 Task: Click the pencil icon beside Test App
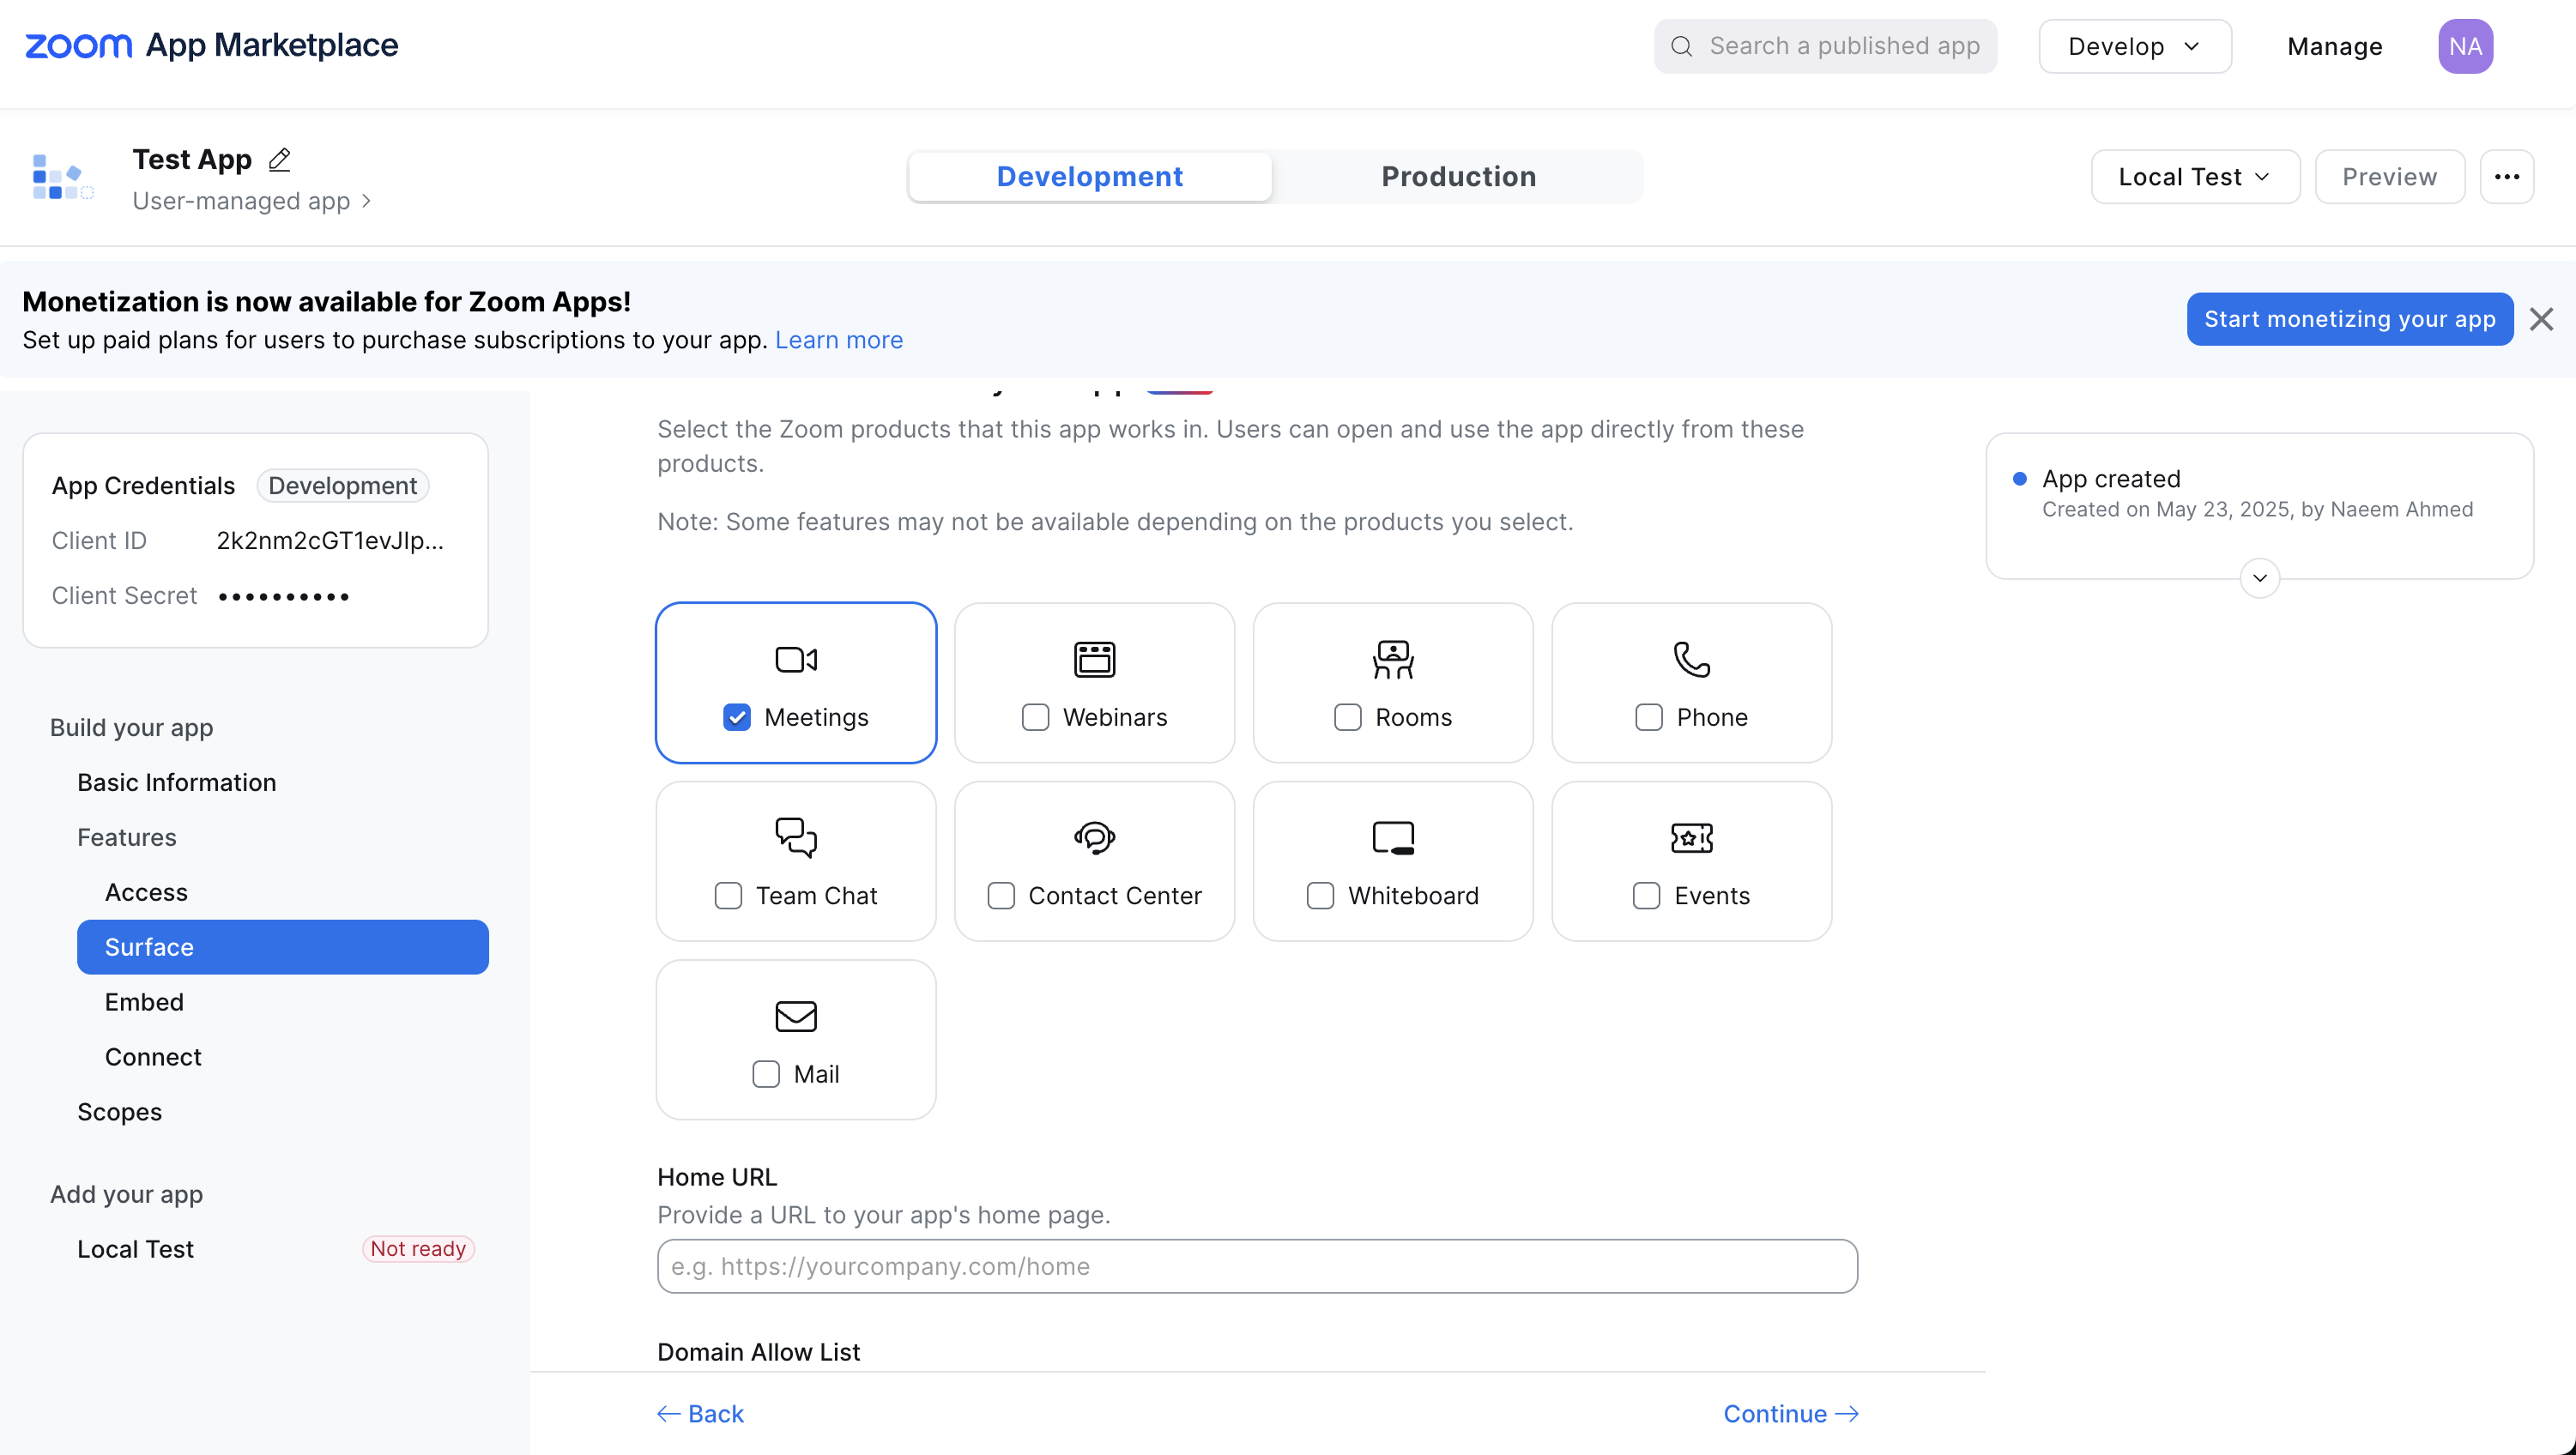280,159
